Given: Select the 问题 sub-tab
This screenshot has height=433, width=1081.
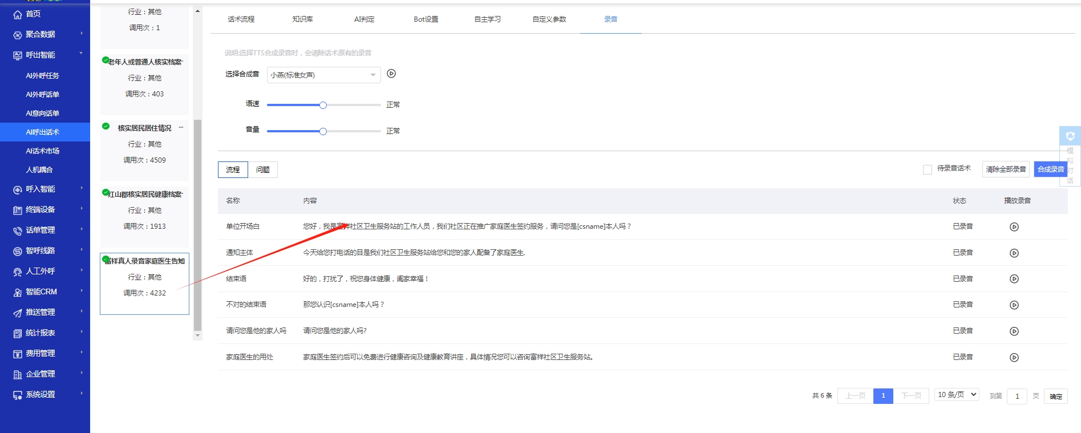Looking at the screenshot, I should [x=263, y=169].
